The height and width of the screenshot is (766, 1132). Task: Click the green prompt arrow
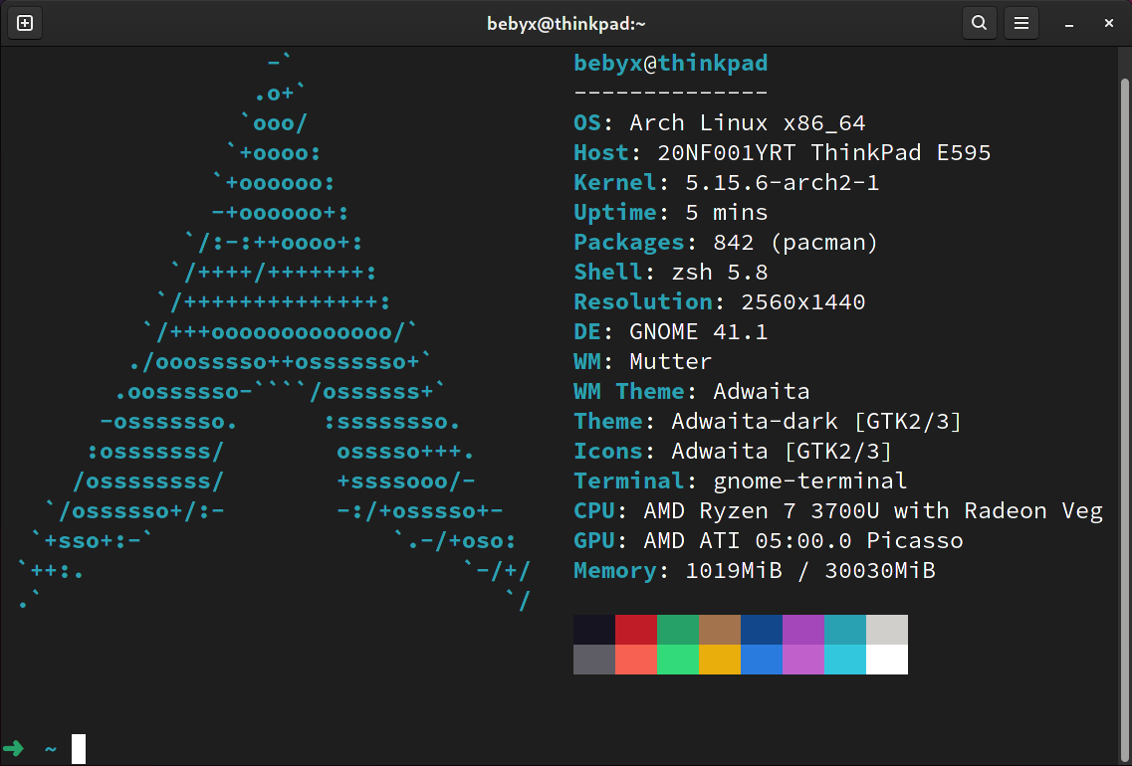pos(13,748)
